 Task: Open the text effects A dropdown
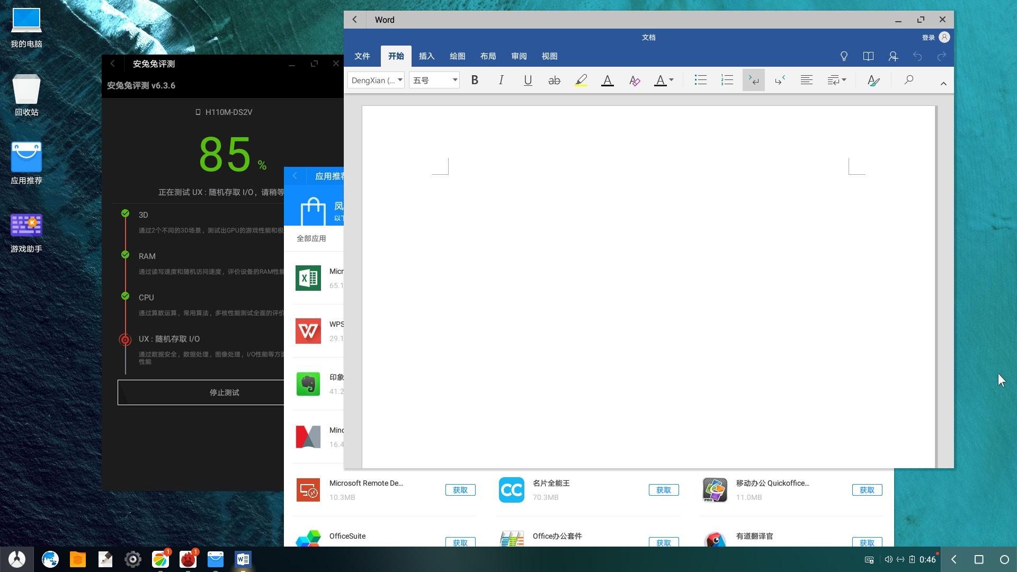point(664,80)
